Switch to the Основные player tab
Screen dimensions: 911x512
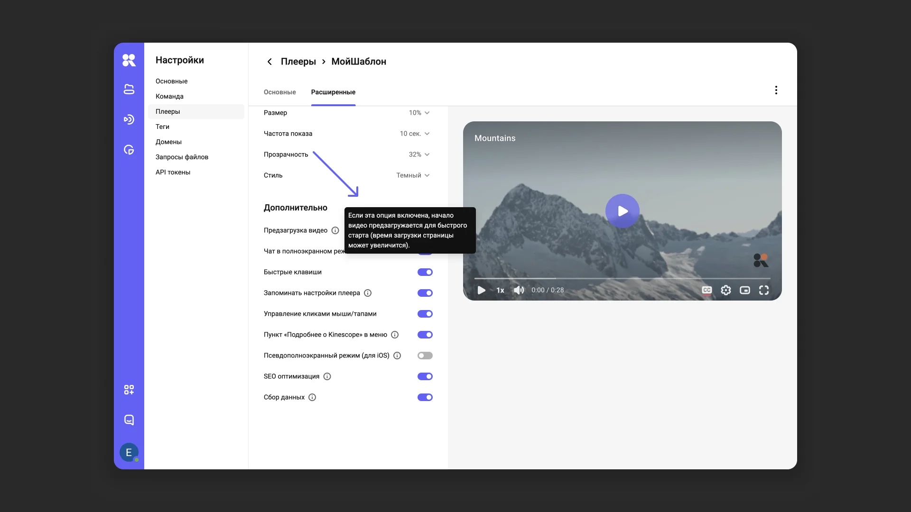click(x=279, y=92)
